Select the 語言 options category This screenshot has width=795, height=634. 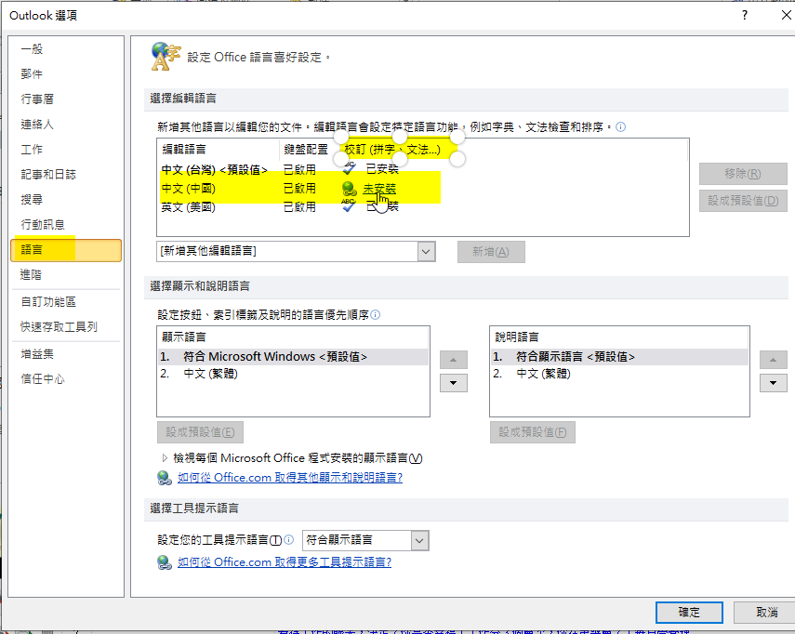click(66, 250)
